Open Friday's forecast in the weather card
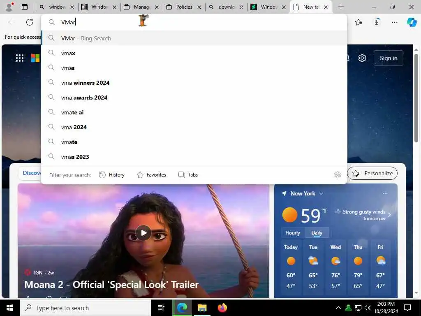 click(x=380, y=267)
